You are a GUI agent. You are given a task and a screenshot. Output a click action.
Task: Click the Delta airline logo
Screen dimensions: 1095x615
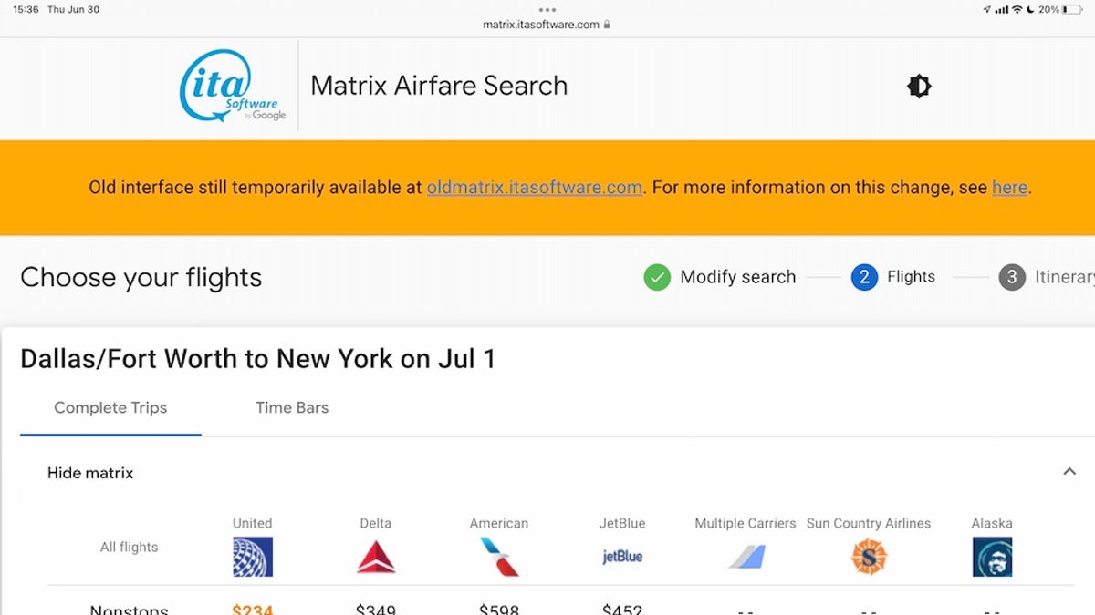376,557
